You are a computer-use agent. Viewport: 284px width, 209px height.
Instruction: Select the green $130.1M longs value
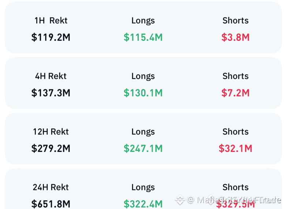(143, 93)
